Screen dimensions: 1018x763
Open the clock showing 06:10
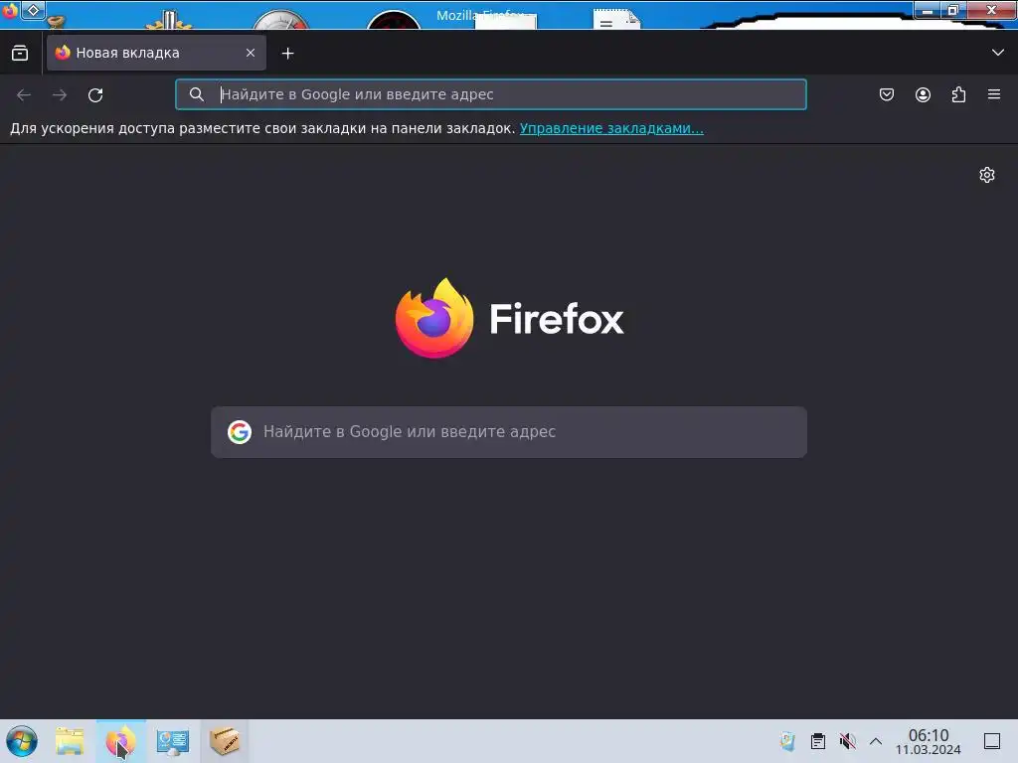pos(929,741)
